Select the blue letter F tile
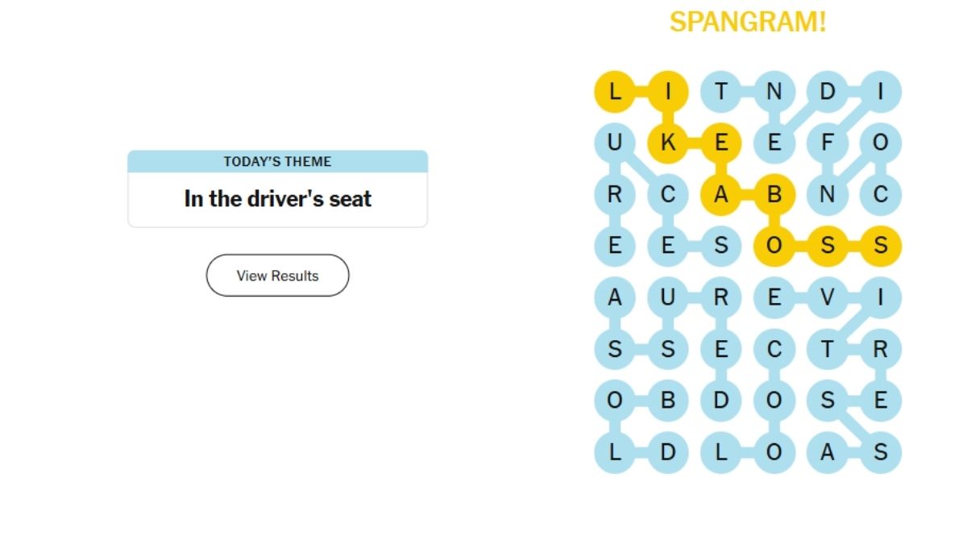The image size is (967, 544). [828, 143]
